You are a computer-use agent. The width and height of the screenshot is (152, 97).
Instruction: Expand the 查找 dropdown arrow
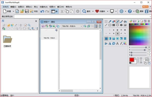tap(93, 11)
